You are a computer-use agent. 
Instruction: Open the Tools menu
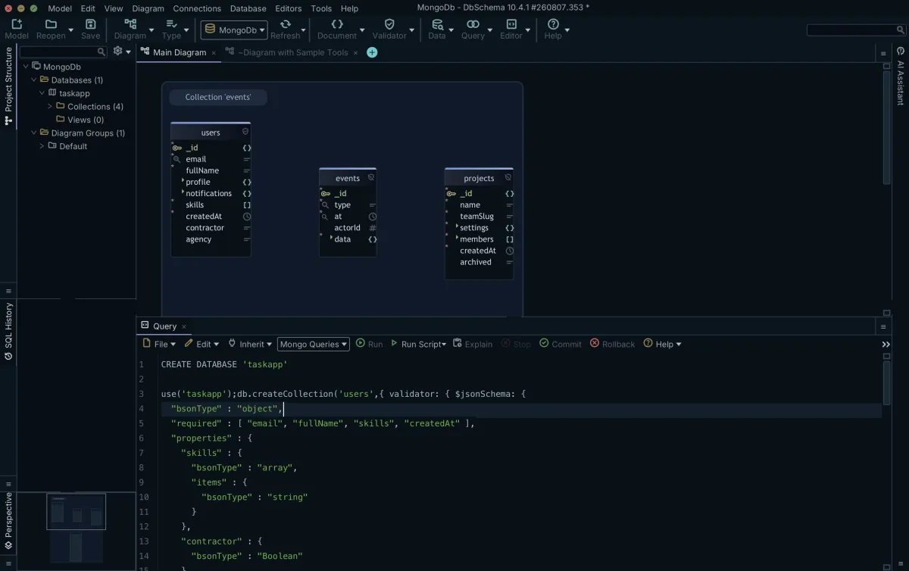[321, 8]
